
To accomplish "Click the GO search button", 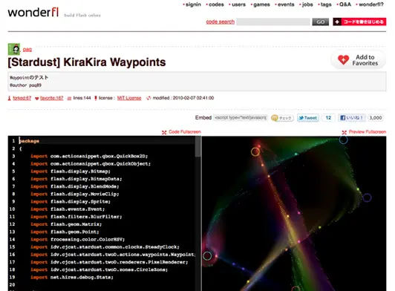I will 321,22.
